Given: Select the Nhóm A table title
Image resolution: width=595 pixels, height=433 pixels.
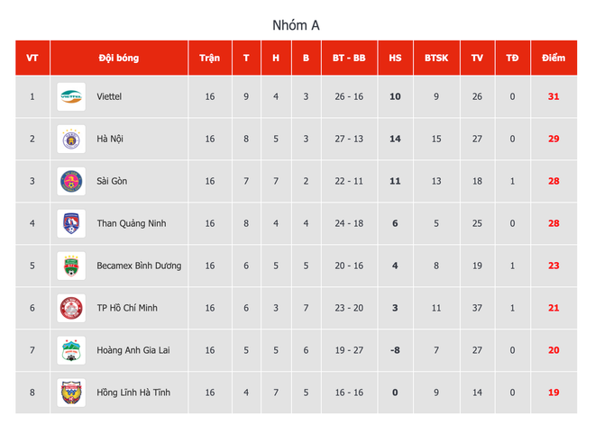Looking at the screenshot, I should [297, 24].
